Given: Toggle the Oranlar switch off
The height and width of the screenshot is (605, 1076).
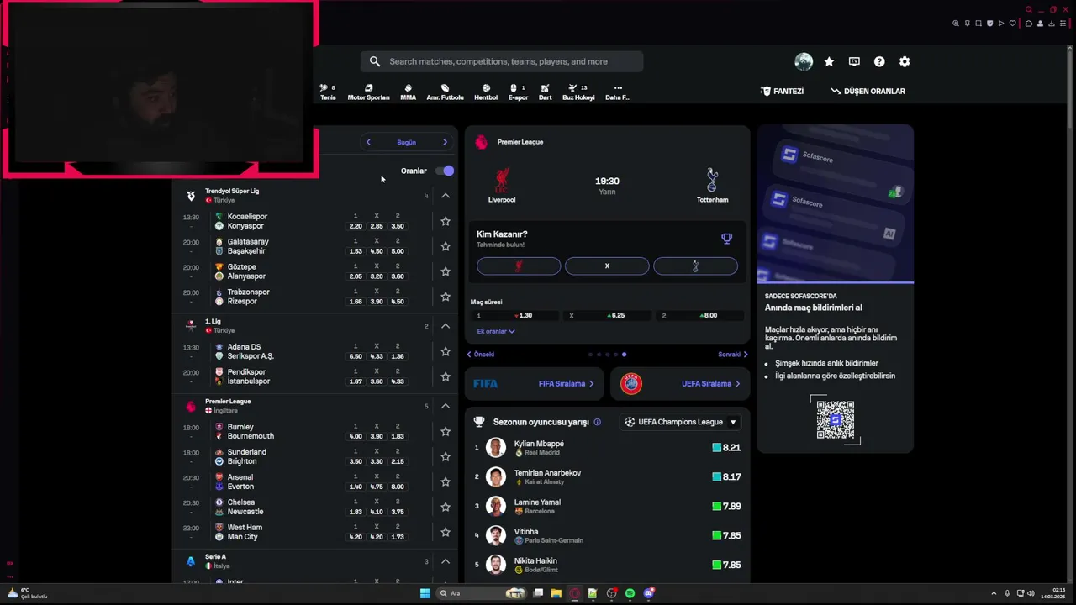Looking at the screenshot, I should [x=445, y=171].
